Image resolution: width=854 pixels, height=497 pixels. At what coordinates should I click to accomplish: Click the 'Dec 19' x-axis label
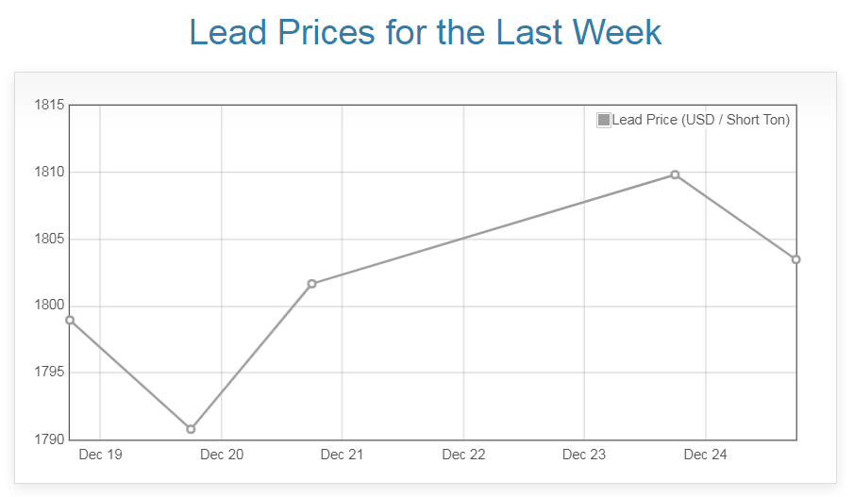100,455
